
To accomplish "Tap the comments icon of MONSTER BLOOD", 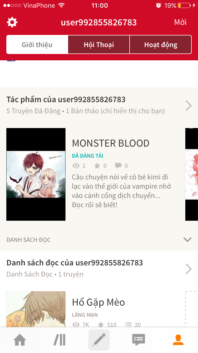I will pos(118,166).
